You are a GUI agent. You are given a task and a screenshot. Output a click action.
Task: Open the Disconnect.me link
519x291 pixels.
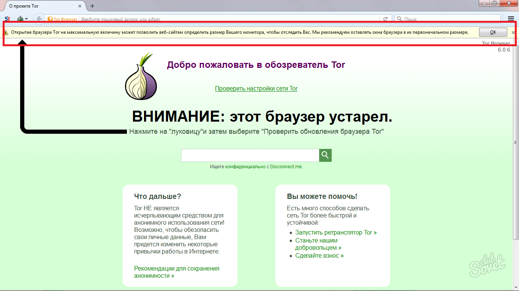click(286, 166)
